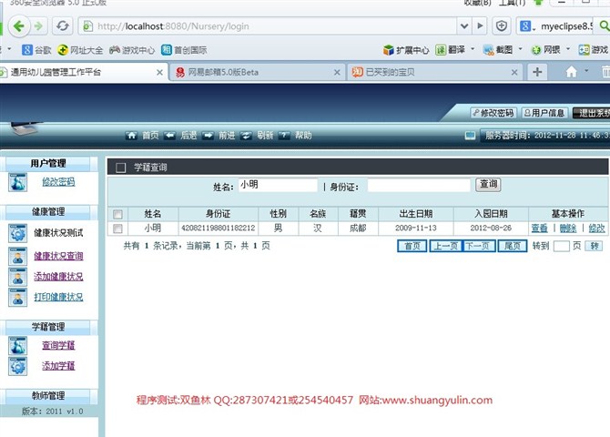610x437 pixels.
Task: Click the 转到 page number field
Action: click(562, 246)
